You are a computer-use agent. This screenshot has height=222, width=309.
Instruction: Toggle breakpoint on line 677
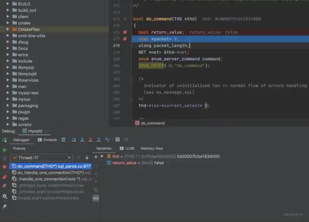point(125,39)
